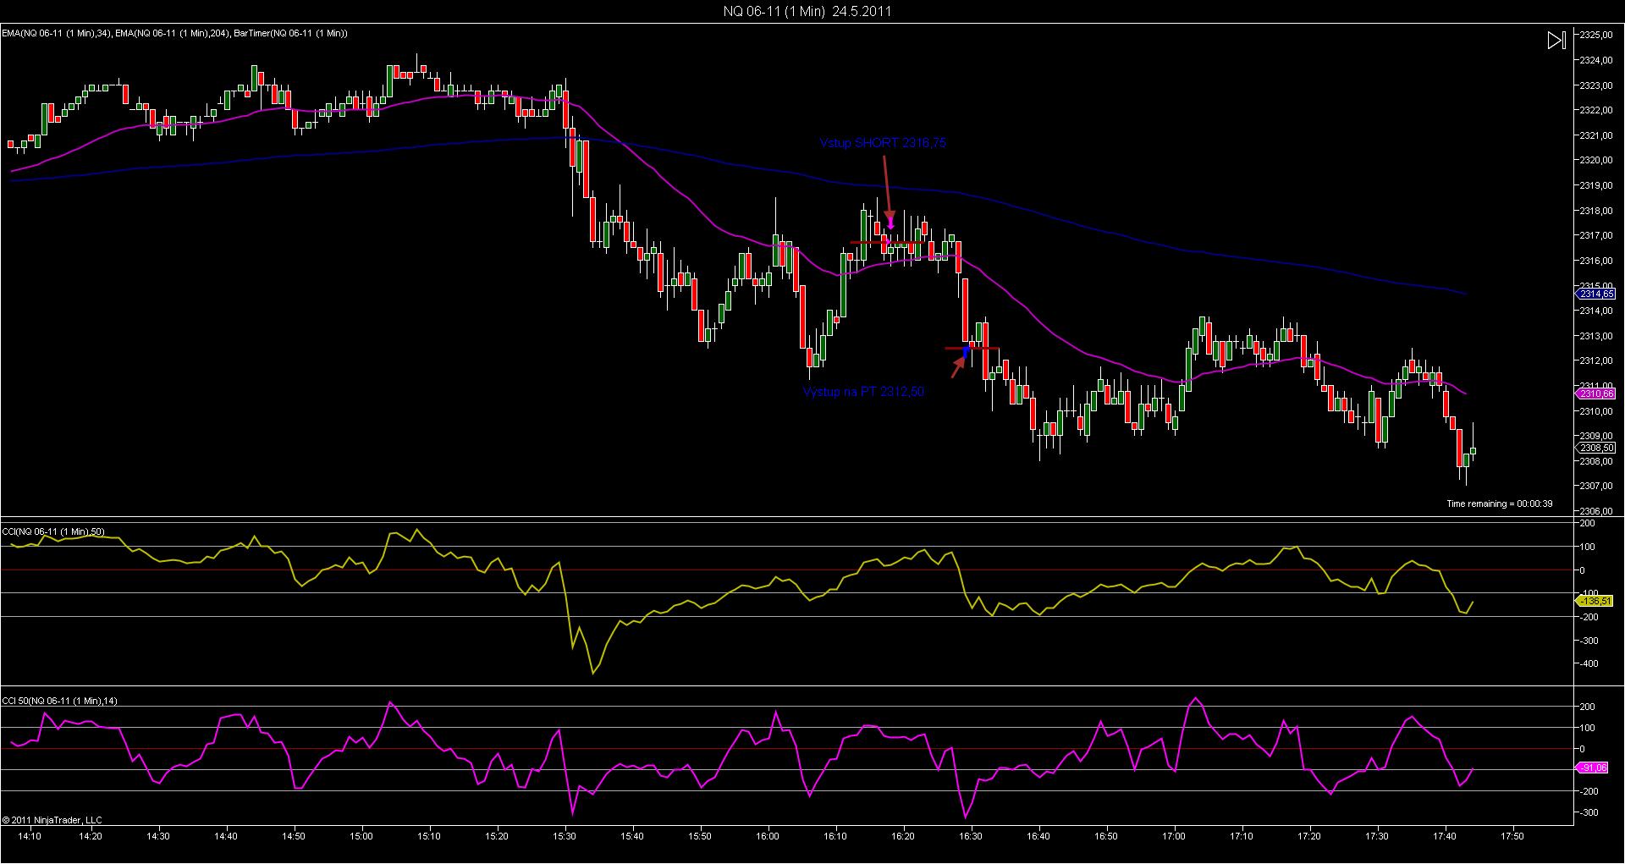
Task: Click the yellow -136,51 CCI value marker
Action: click(1595, 601)
